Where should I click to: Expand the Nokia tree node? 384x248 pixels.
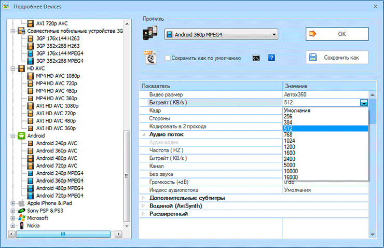point(13,226)
